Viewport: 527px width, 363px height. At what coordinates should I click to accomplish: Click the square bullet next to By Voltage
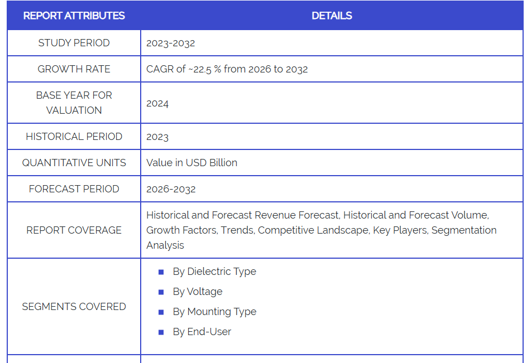pos(161,292)
